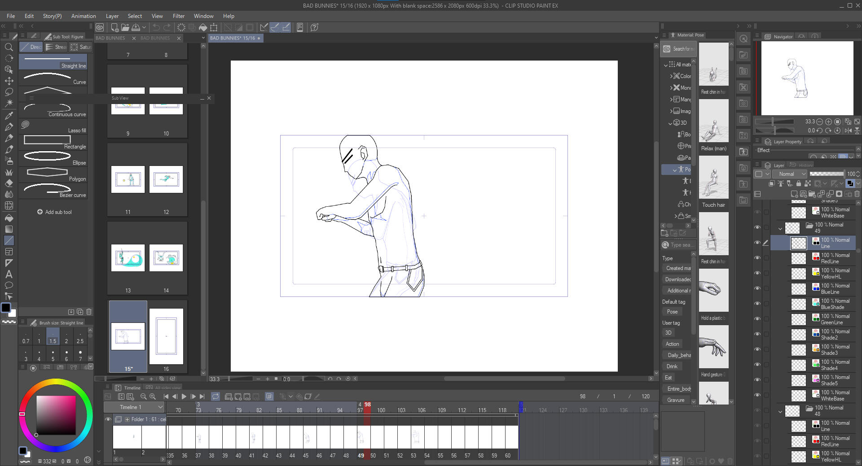Open the trash icon to delete layer

coord(857,194)
